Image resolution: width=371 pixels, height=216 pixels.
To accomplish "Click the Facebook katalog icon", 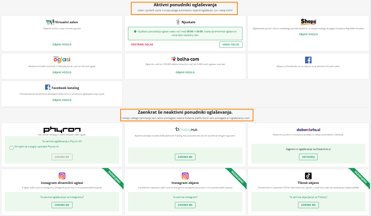I will pyautogui.click(x=48, y=88).
